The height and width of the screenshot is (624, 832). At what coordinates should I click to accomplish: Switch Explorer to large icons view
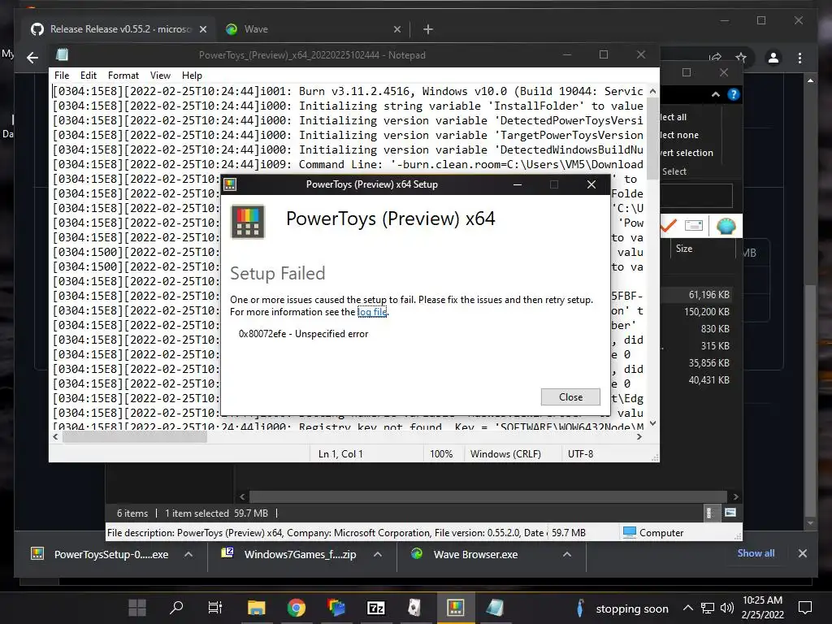[x=730, y=513]
